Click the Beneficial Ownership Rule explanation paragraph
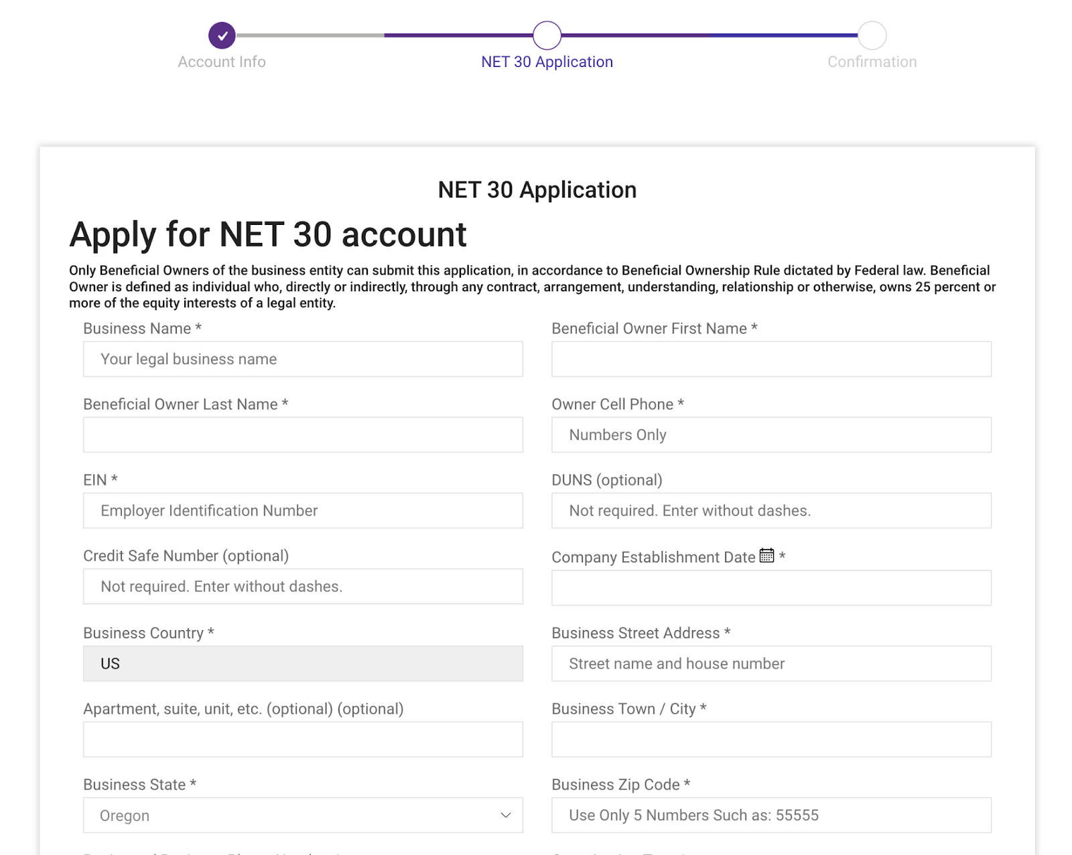Viewport: 1072px width, 855px height. (x=533, y=287)
